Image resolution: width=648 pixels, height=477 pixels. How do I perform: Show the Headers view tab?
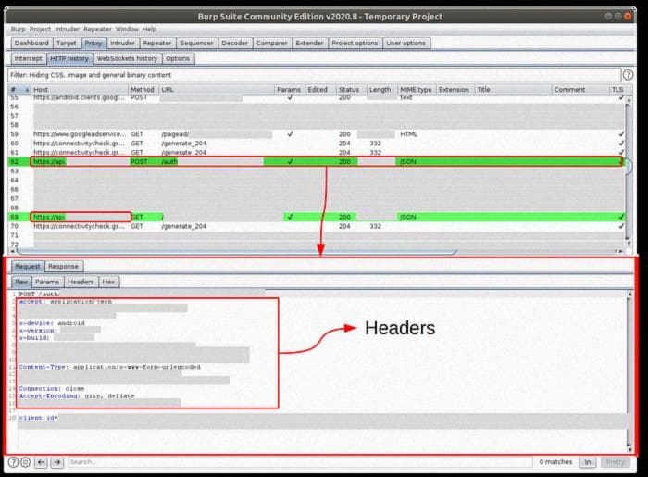click(x=80, y=282)
